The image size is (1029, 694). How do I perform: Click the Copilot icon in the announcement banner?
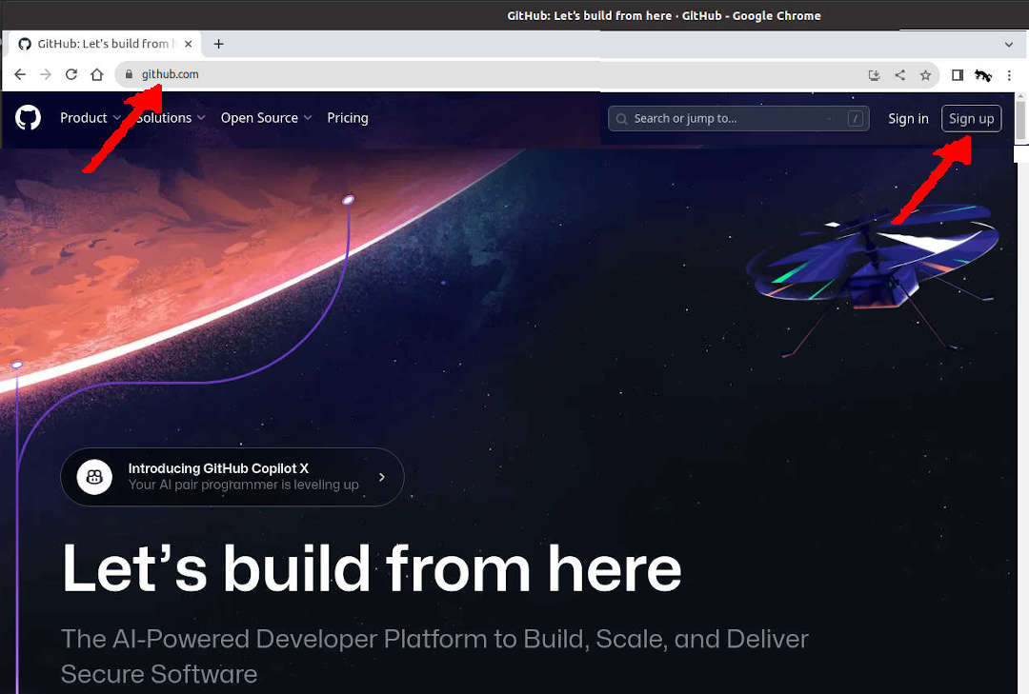94,477
